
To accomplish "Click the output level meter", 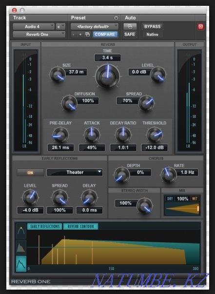I will pos(189,100).
